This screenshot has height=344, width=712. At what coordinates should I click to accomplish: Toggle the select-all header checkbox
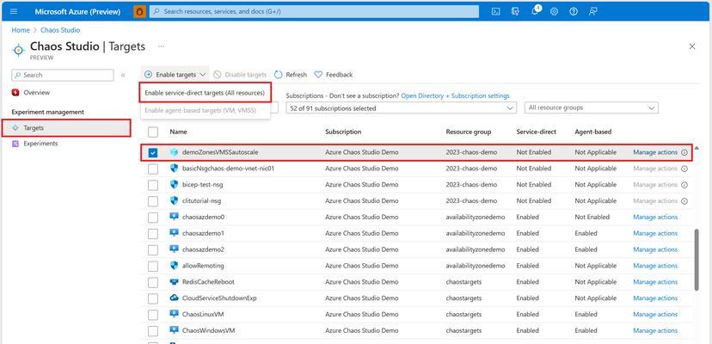tap(153, 132)
